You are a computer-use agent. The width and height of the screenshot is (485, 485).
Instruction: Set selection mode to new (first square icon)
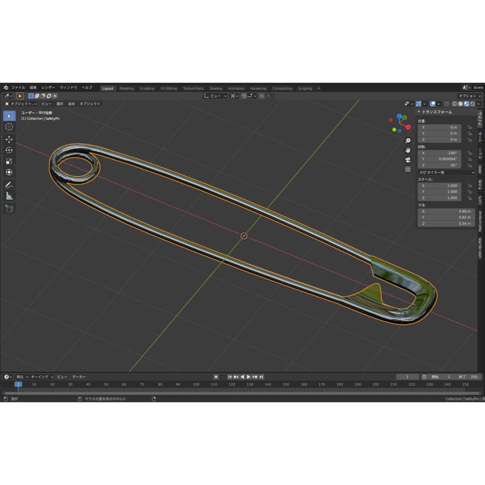point(31,96)
